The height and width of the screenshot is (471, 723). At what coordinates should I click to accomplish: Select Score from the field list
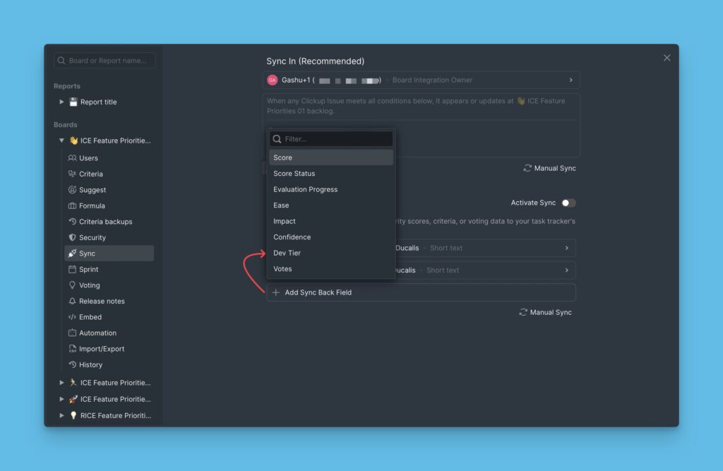tap(330, 157)
